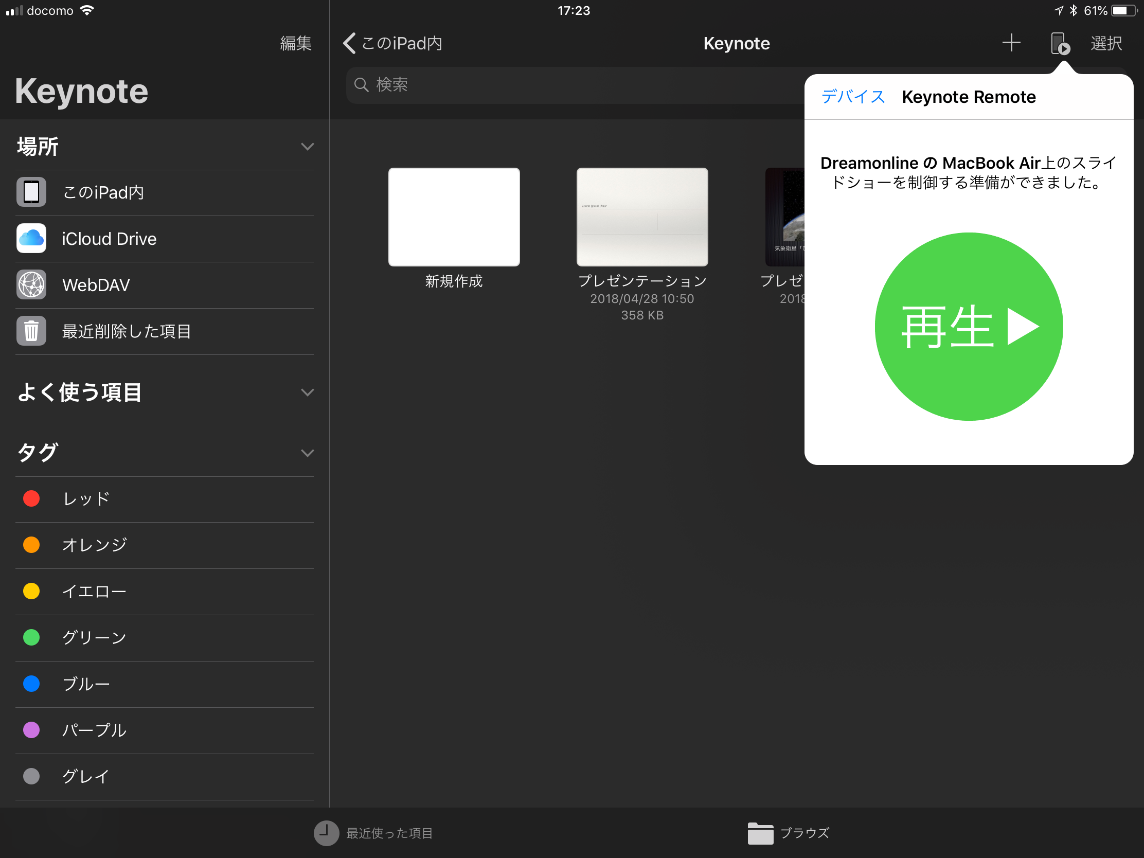Select the イエロー tag label
1144x858 pixels.
pos(94,591)
